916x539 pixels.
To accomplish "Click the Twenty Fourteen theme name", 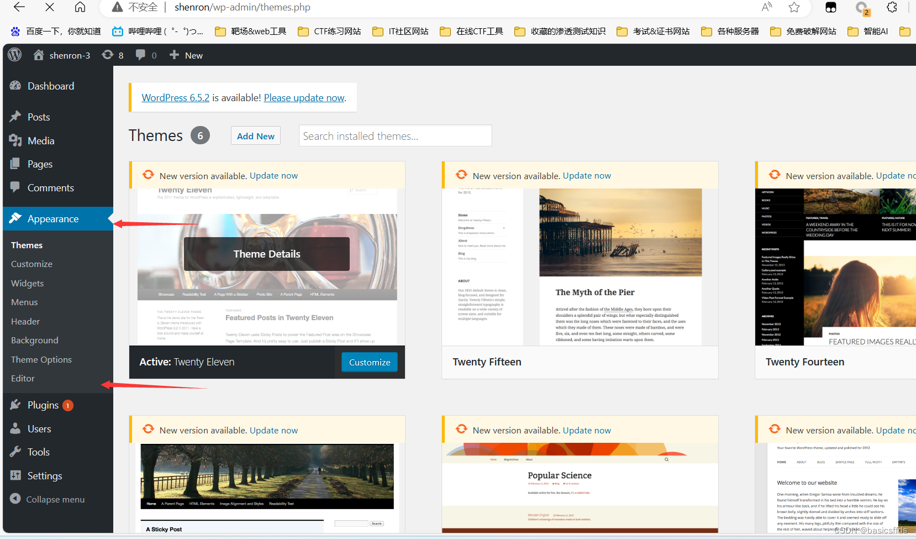I will pyautogui.click(x=805, y=362).
